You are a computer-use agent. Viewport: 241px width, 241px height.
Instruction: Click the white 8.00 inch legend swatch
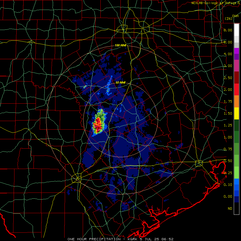(236, 30)
